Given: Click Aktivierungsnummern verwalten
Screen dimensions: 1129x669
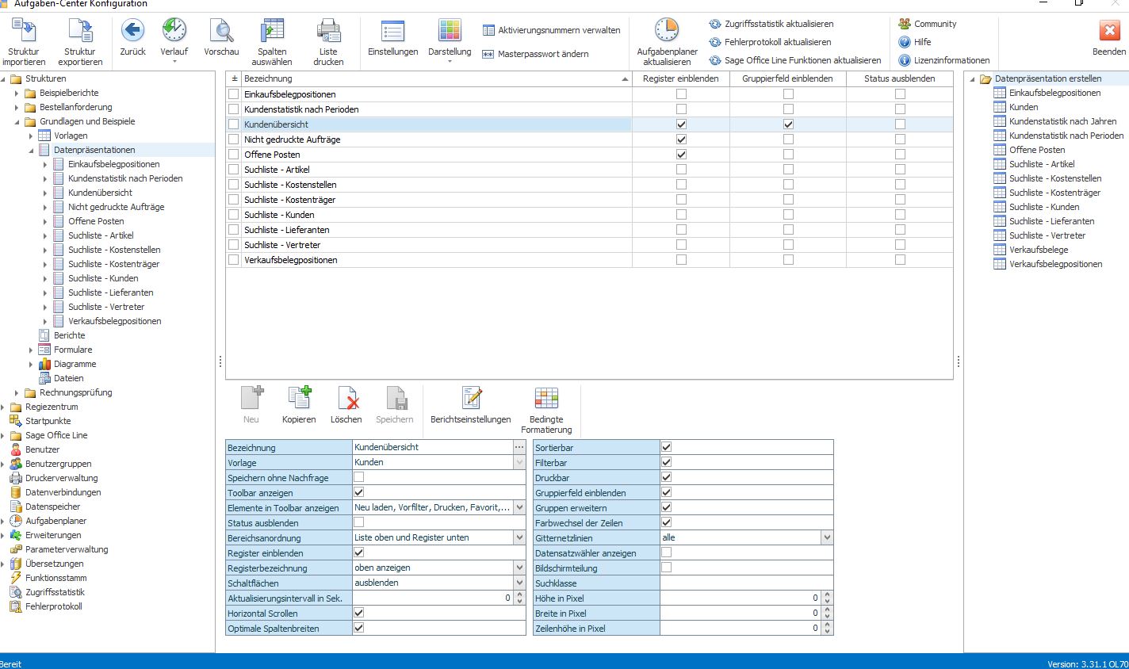Looking at the screenshot, I should [553, 30].
